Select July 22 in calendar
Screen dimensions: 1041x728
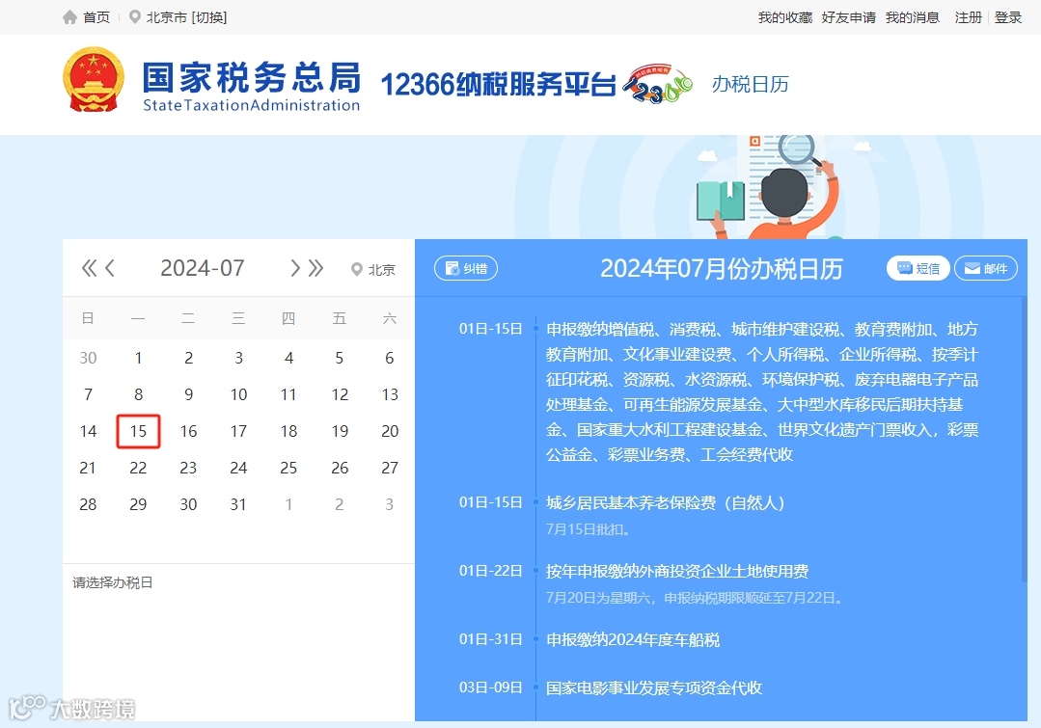pyautogui.click(x=138, y=468)
